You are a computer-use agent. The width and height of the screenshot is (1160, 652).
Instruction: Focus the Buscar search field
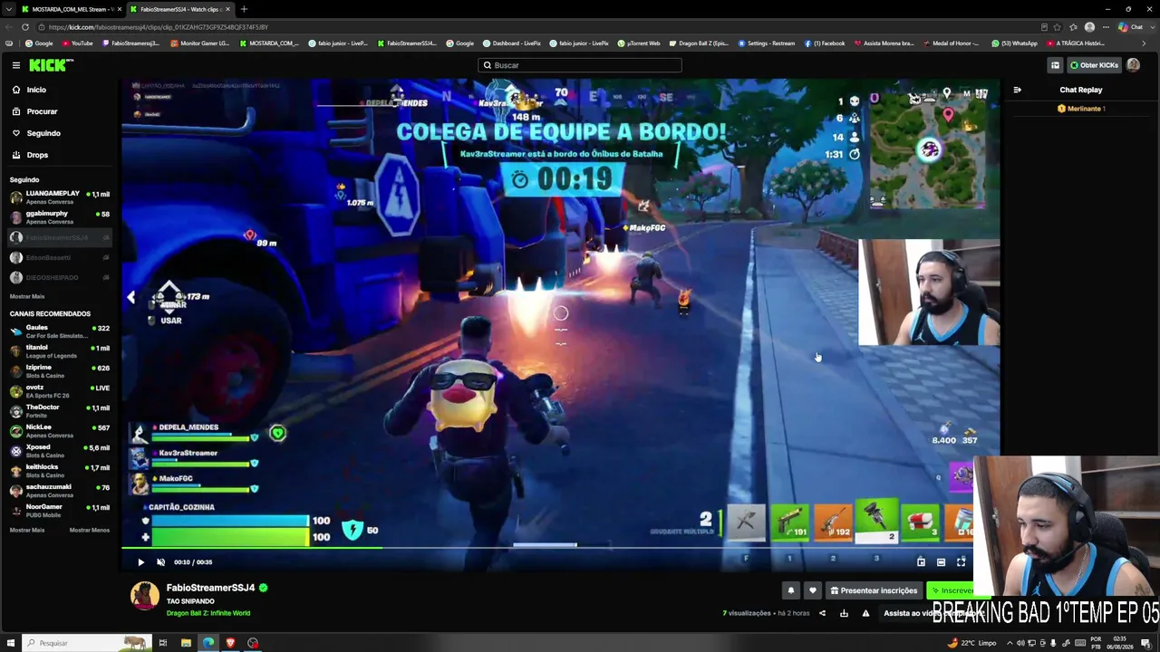pos(580,65)
